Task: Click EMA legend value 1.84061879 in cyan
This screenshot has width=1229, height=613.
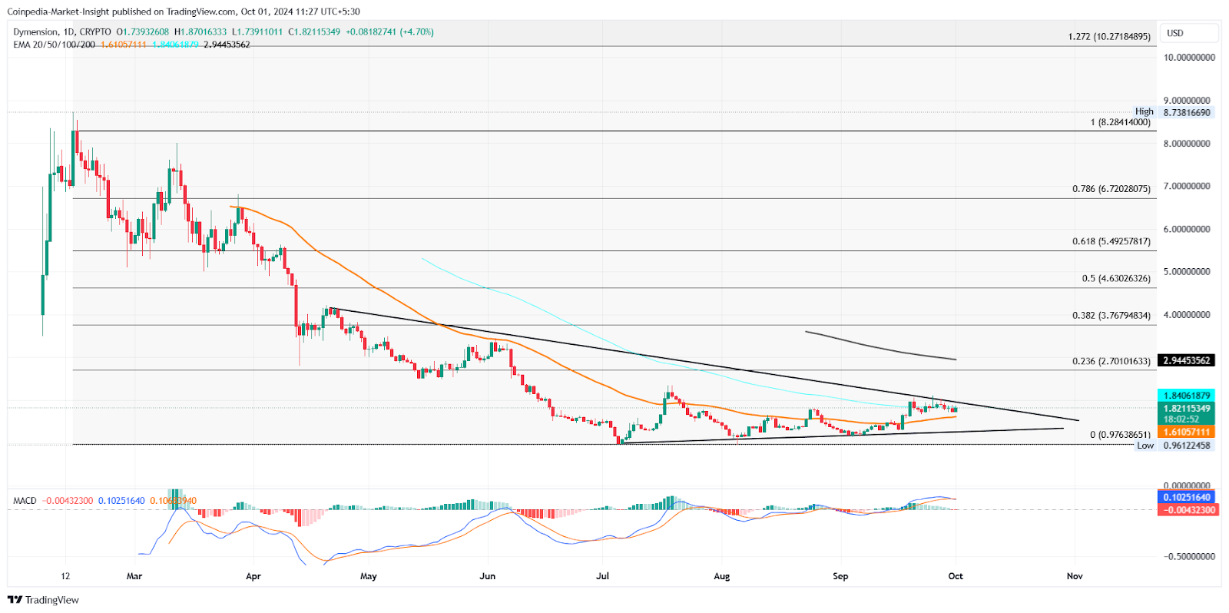Action: pyautogui.click(x=175, y=45)
